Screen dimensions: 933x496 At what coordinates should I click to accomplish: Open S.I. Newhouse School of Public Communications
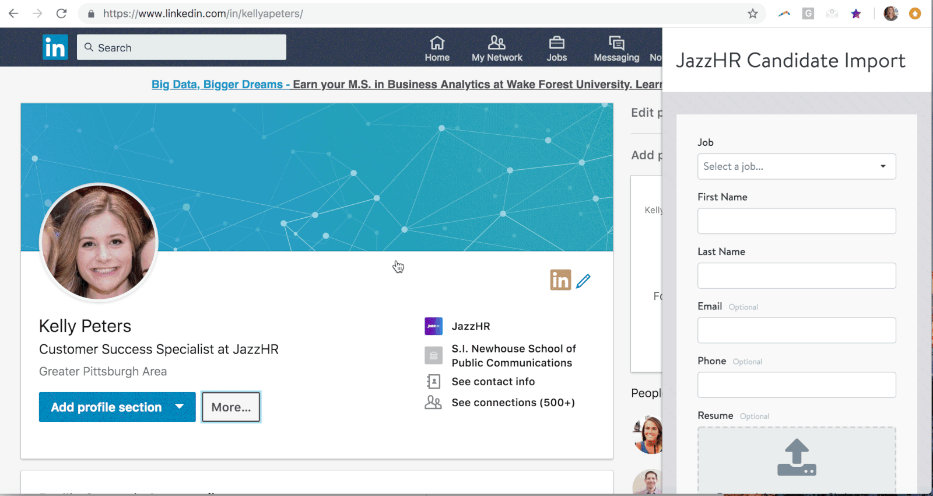click(514, 355)
